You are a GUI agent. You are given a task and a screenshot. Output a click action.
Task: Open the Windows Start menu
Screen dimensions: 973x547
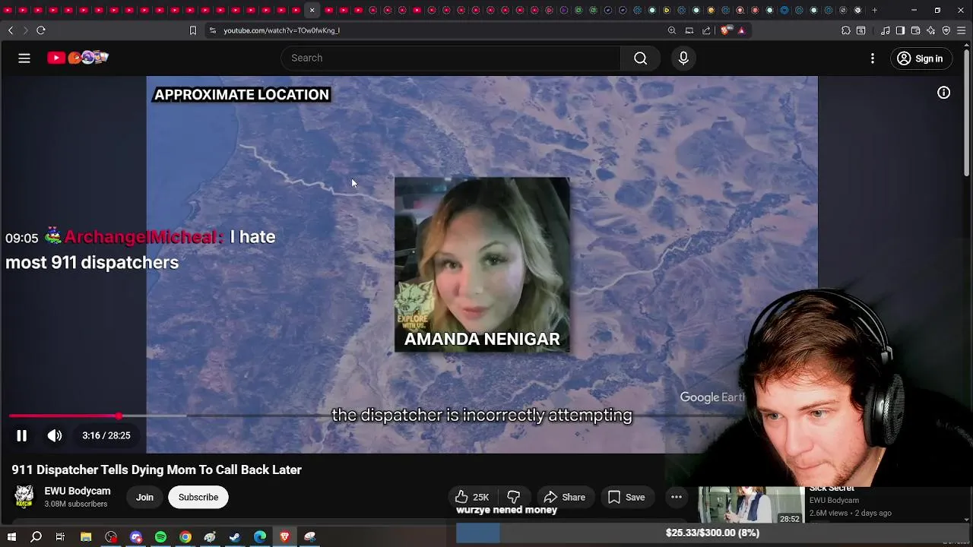point(11,537)
